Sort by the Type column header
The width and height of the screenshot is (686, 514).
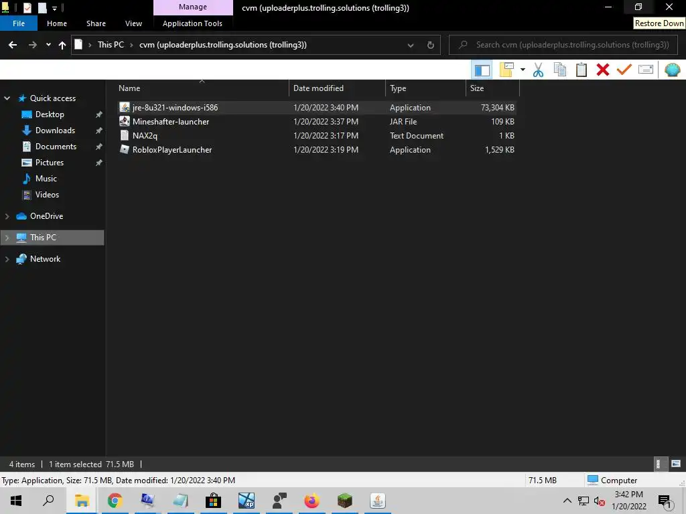pos(425,88)
